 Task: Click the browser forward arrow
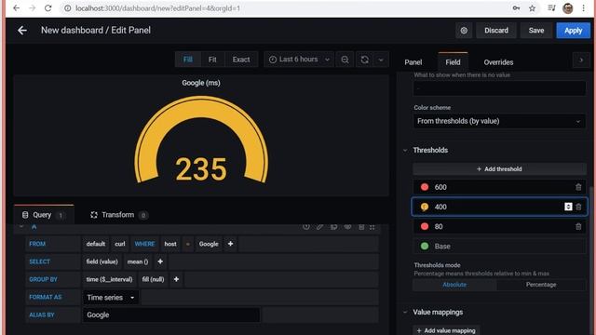32,8
